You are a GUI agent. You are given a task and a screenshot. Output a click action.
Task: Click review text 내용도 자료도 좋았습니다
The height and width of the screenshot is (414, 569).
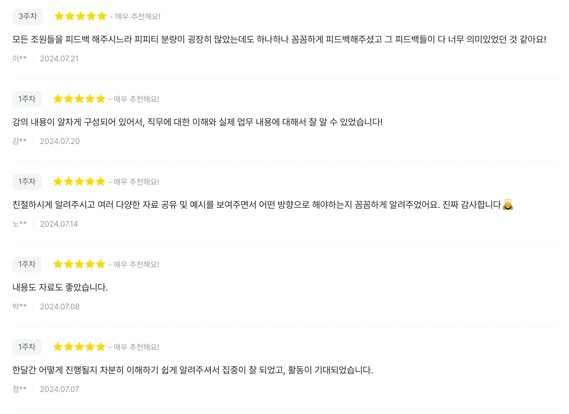tap(60, 287)
